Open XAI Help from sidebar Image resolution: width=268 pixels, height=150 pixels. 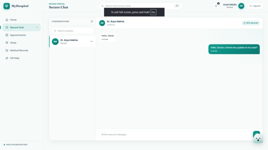click(x=22, y=58)
